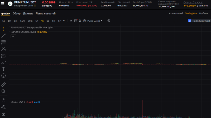Click the 24h change -0.000042 (-2.21%)
Image resolution: width=211 pixels, height=118 pixels.
pyautogui.click(x=87, y=6)
